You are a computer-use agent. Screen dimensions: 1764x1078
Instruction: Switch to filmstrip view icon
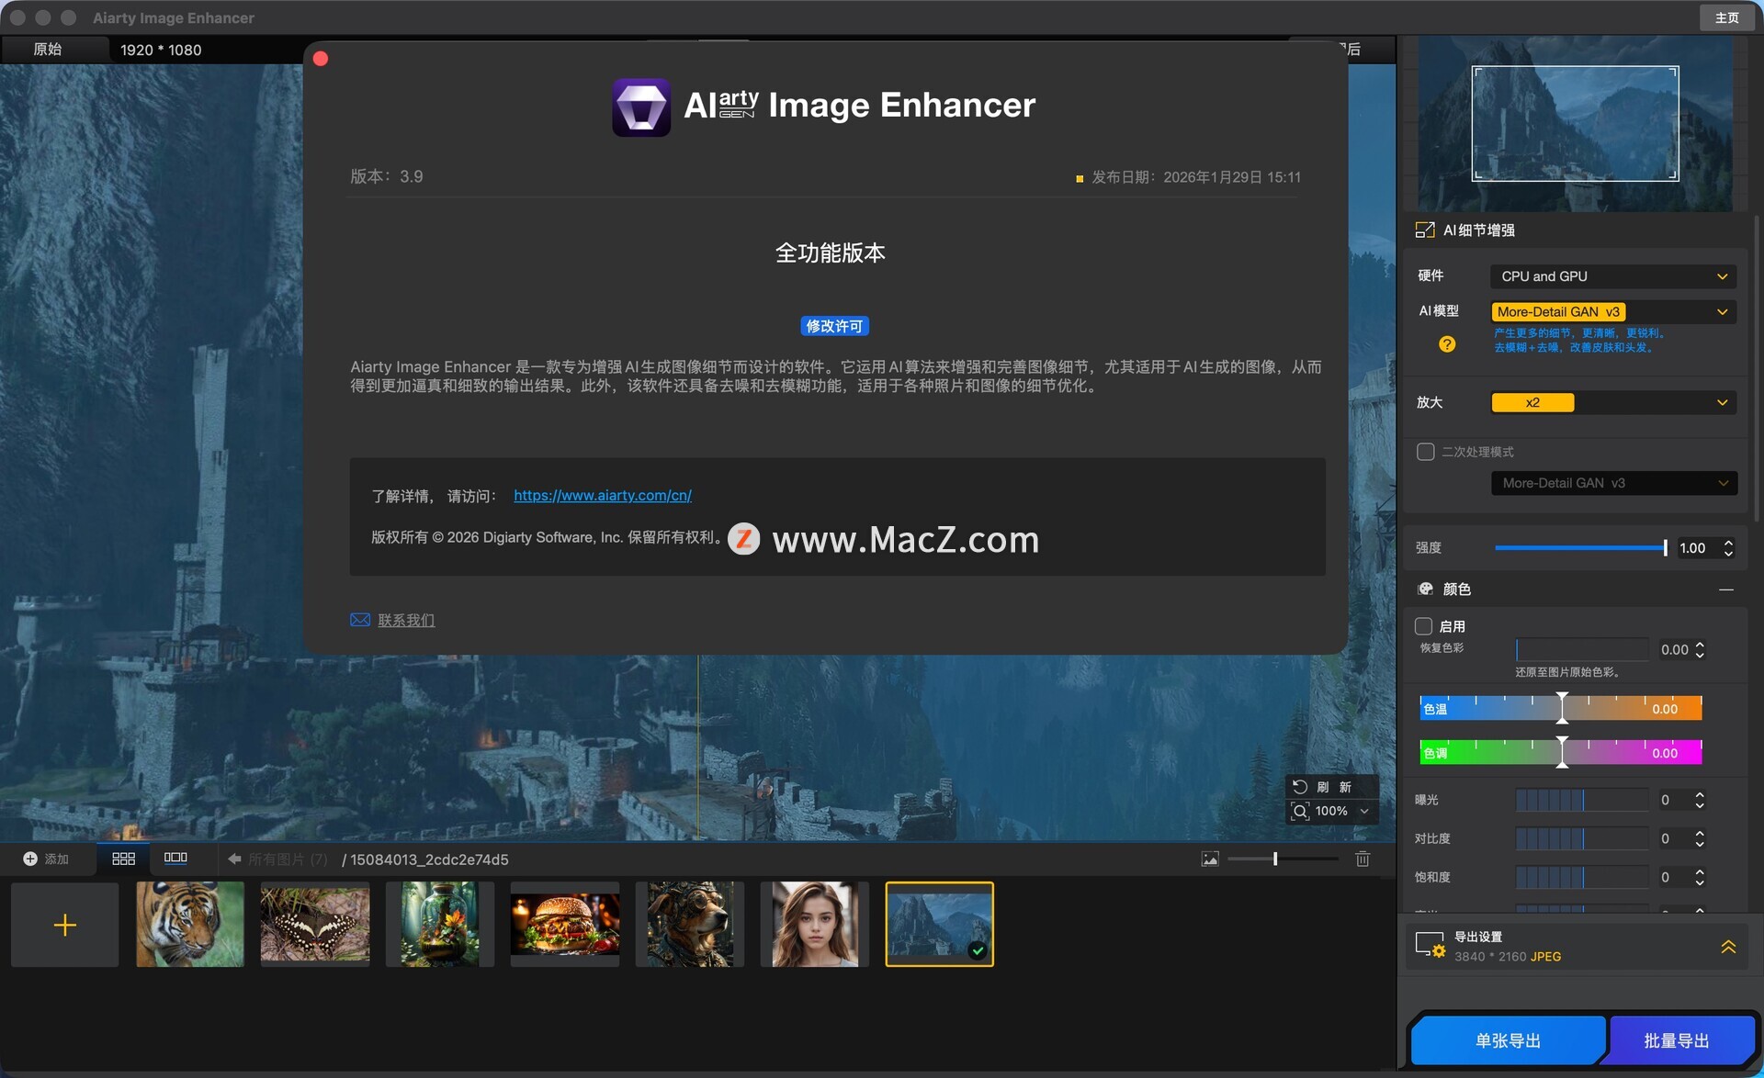pyautogui.click(x=175, y=859)
